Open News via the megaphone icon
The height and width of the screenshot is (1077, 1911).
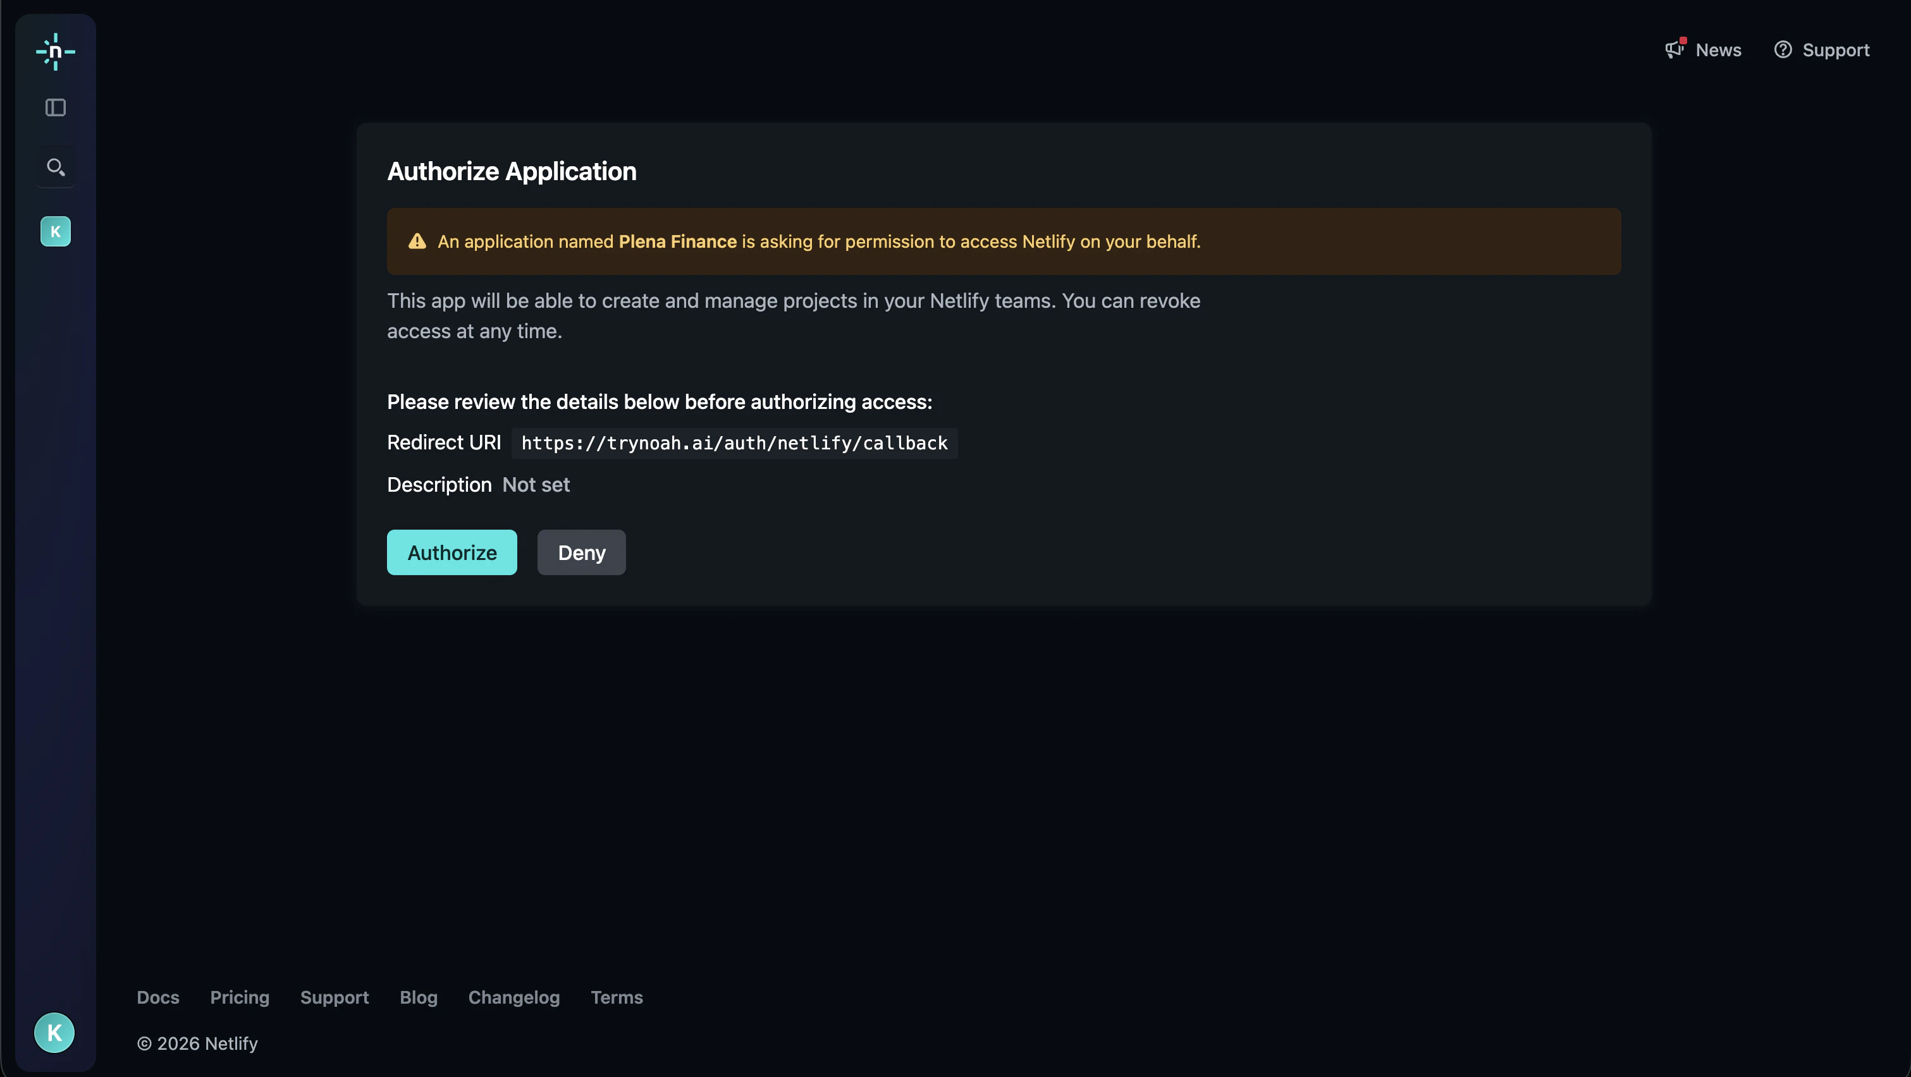pyautogui.click(x=1674, y=49)
